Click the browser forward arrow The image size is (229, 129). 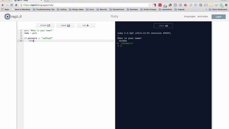pyautogui.click(x=7, y=5)
